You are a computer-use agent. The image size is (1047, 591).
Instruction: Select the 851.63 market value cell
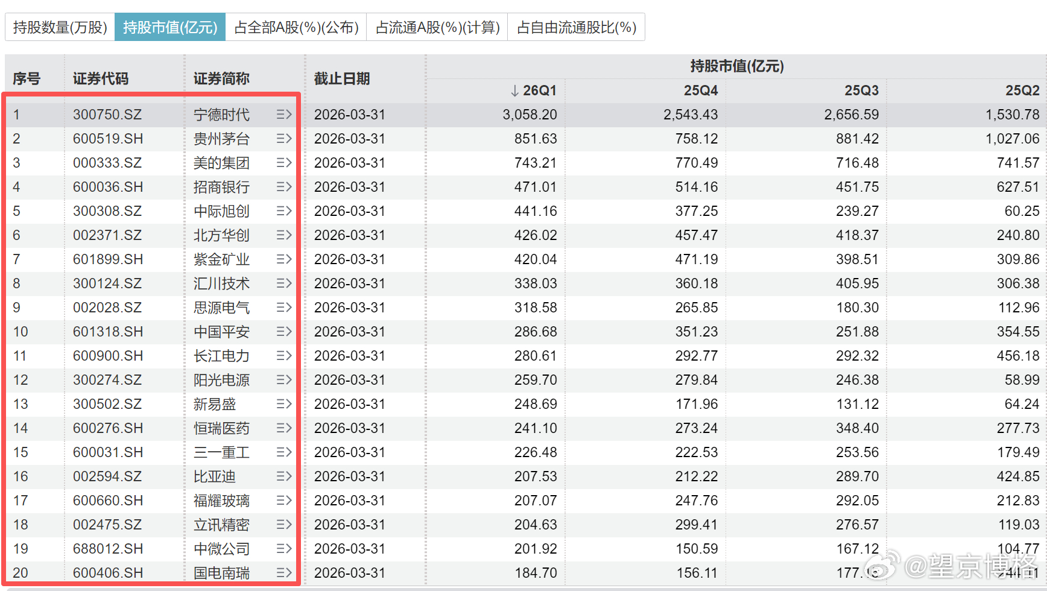tap(536, 139)
